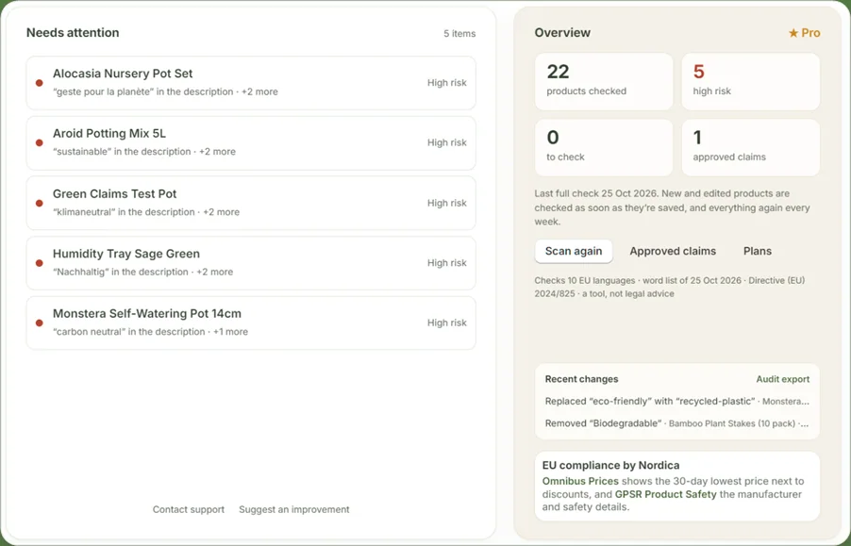Viewport: 851px width, 546px height.
Task: Click the Contact support link
Action: click(189, 509)
